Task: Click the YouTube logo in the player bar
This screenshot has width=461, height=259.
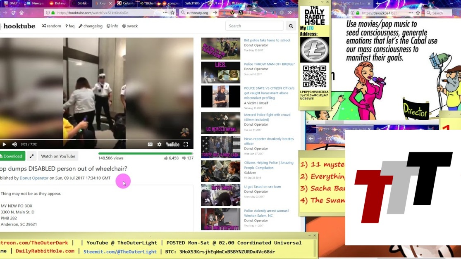Action: point(172,145)
